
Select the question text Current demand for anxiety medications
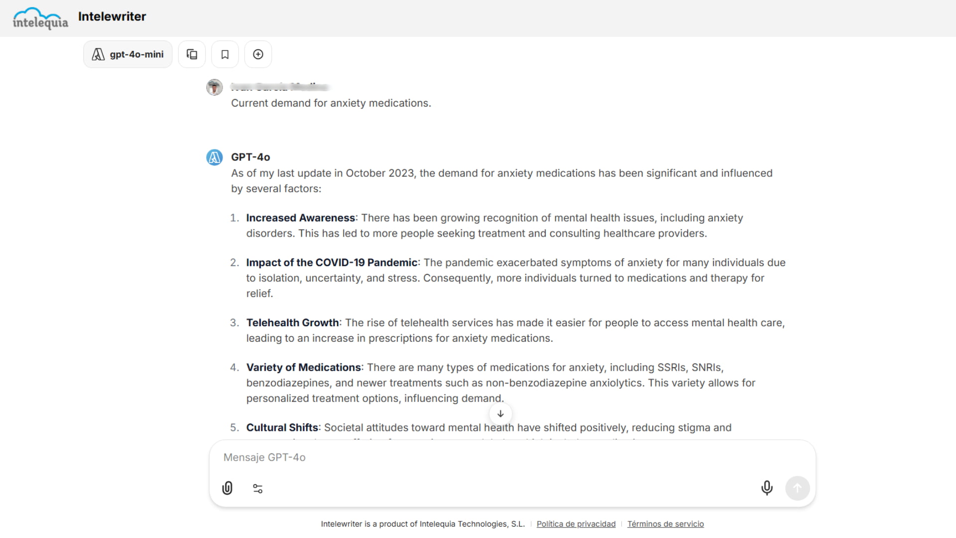(331, 103)
